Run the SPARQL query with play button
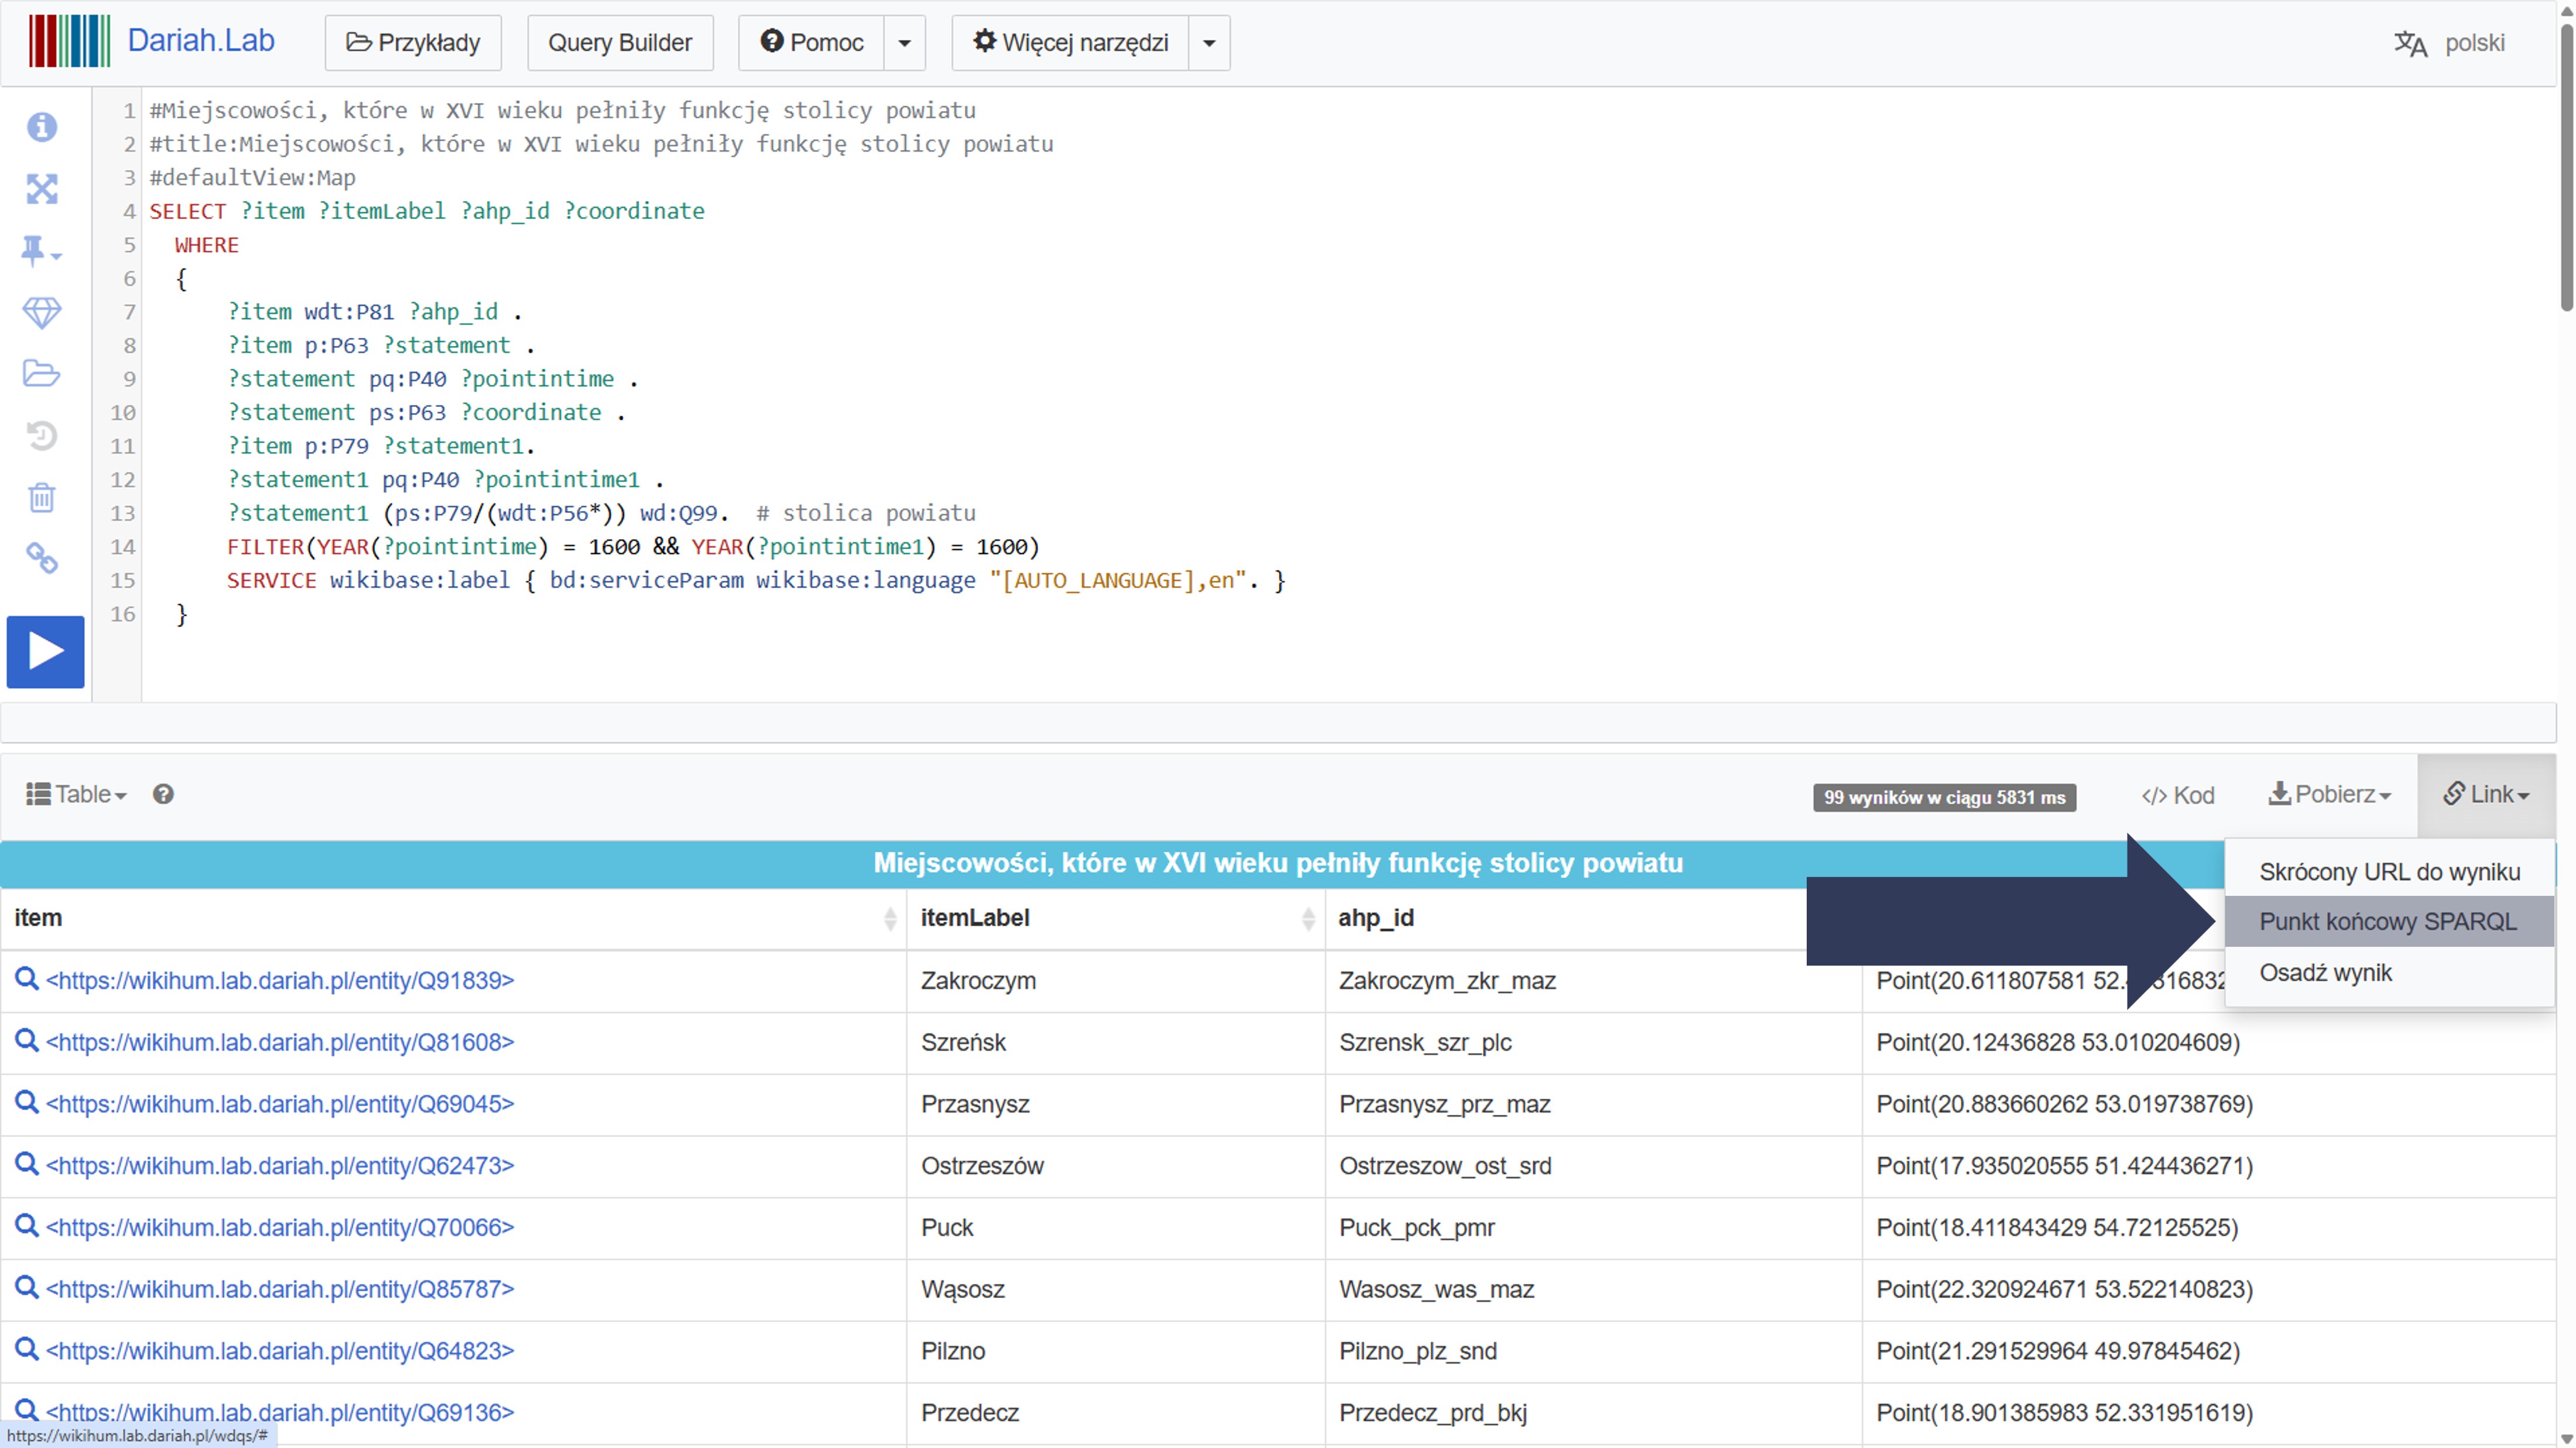The height and width of the screenshot is (1448, 2576). pos(45,652)
